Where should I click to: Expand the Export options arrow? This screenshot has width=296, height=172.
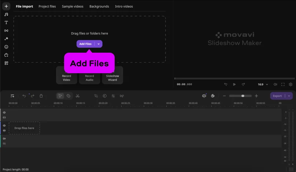click(289, 96)
